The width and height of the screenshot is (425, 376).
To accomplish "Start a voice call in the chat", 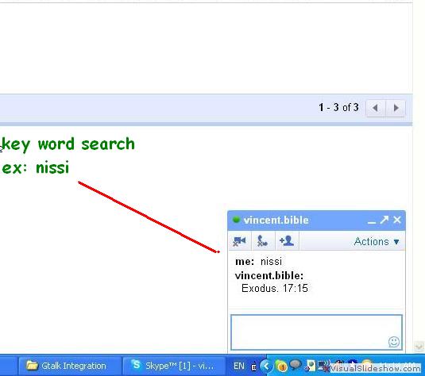I will pos(263,240).
